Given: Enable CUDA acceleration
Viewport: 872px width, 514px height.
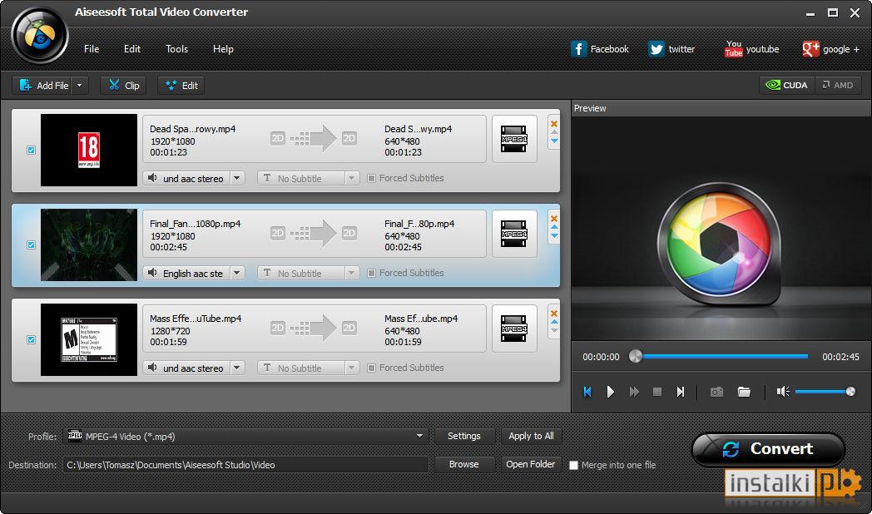Looking at the screenshot, I should pyautogui.click(x=787, y=85).
